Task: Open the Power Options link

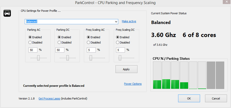Action: (133, 84)
